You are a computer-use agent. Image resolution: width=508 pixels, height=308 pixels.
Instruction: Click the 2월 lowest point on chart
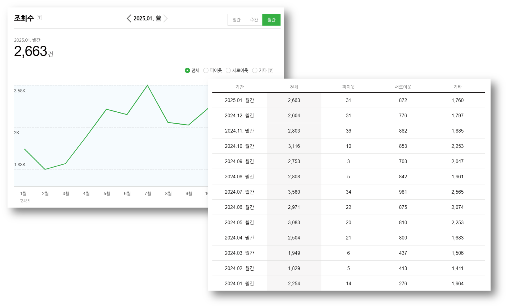[x=45, y=169]
